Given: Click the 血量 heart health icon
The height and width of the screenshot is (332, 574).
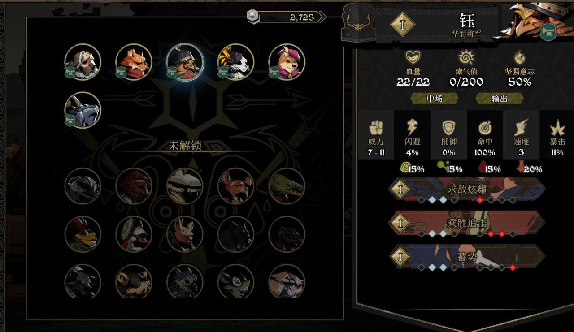Looking at the screenshot, I should pyautogui.click(x=413, y=57).
